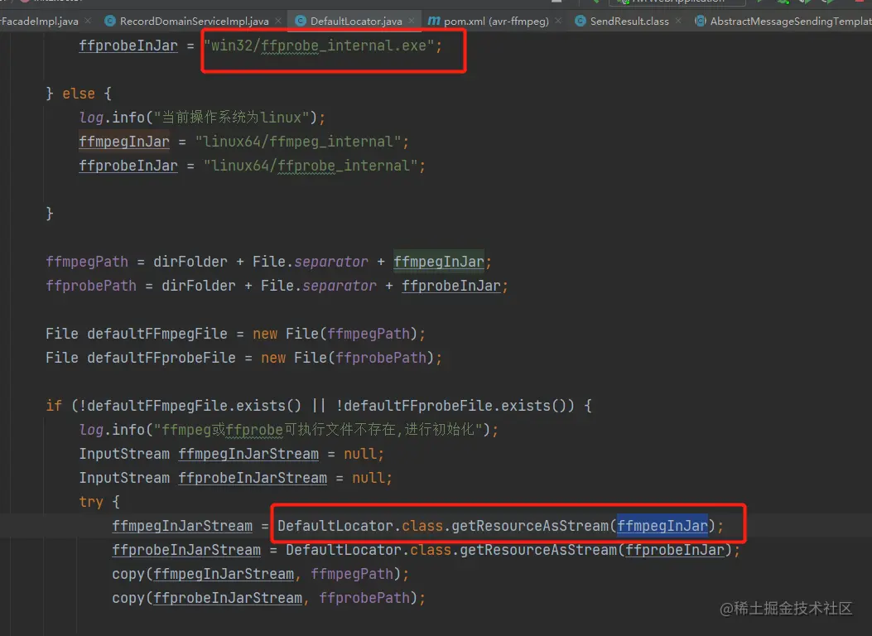Click the defaultFFprobeFile variable declaration
This screenshot has width=872, height=636.
(x=161, y=358)
